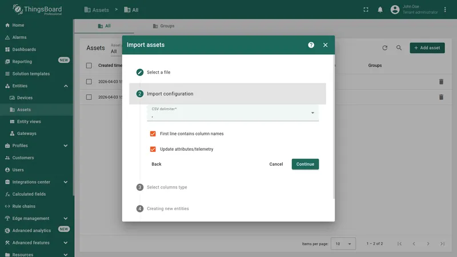This screenshot has height=257, width=457.
Task: Toggle fullscreen mode icon
Action: pos(366,10)
